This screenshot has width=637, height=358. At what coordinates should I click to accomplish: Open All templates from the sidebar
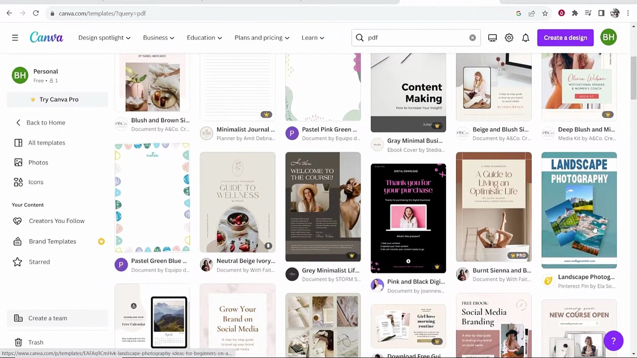[46, 143]
